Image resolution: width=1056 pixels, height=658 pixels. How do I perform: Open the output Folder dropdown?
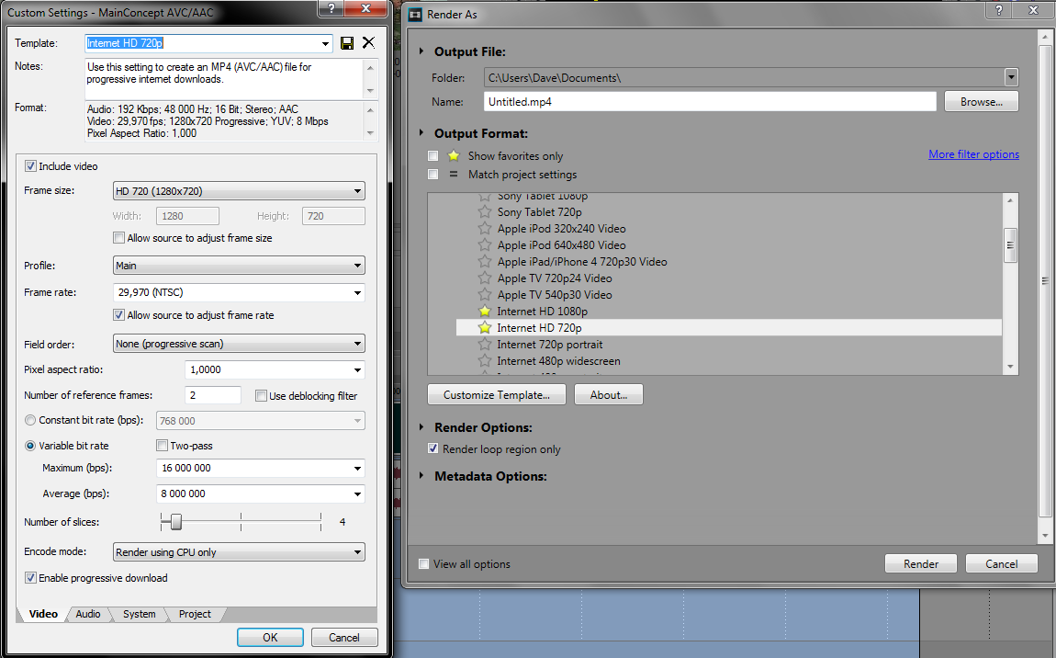coord(1011,77)
